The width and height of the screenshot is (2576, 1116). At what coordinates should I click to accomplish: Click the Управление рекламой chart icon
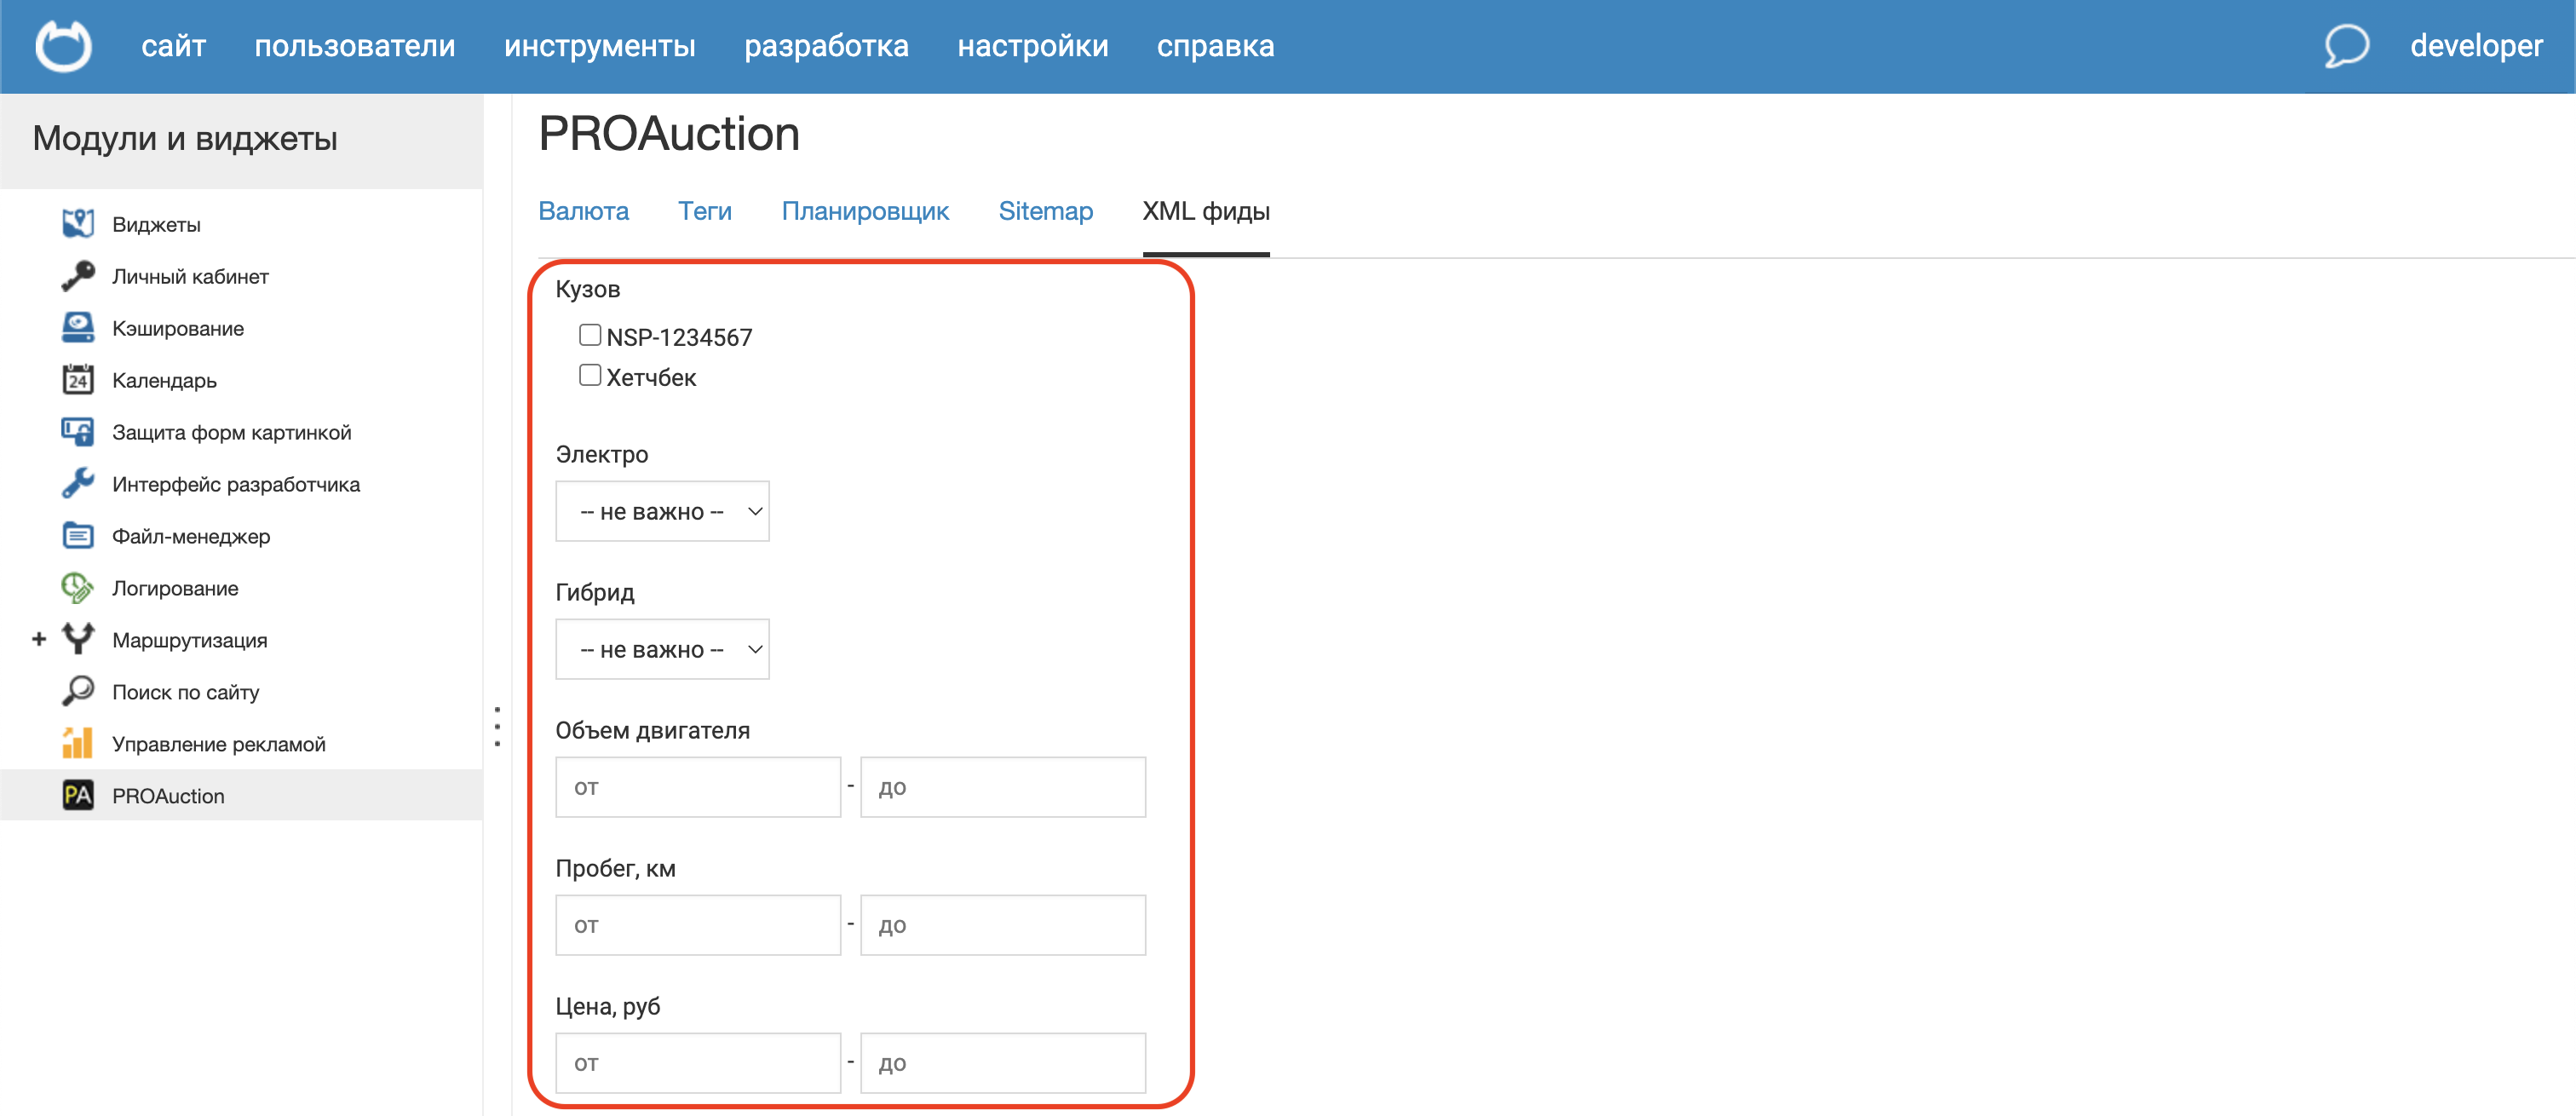78,744
